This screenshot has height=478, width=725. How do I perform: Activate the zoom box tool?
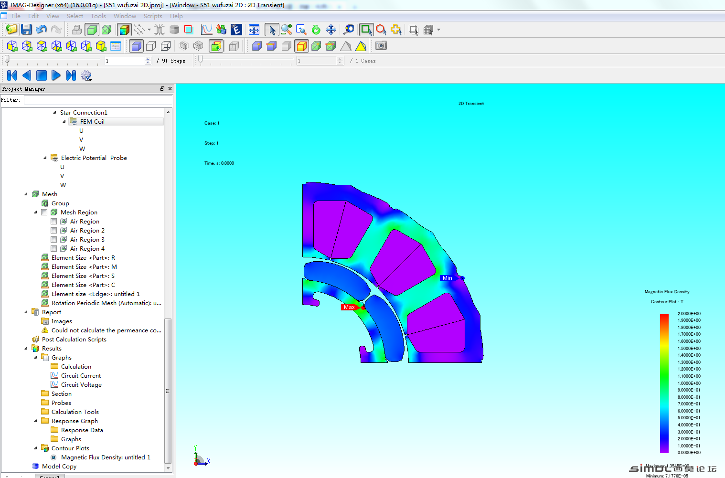click(x=301, y=30)
